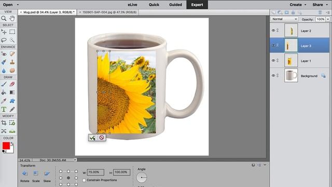The width and height of the screenshot is (332, 187).
Task: Select the Quick Selection tool
Action: coord(12,40)
